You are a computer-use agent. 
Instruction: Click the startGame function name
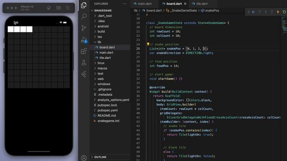[x=166, y=79]
